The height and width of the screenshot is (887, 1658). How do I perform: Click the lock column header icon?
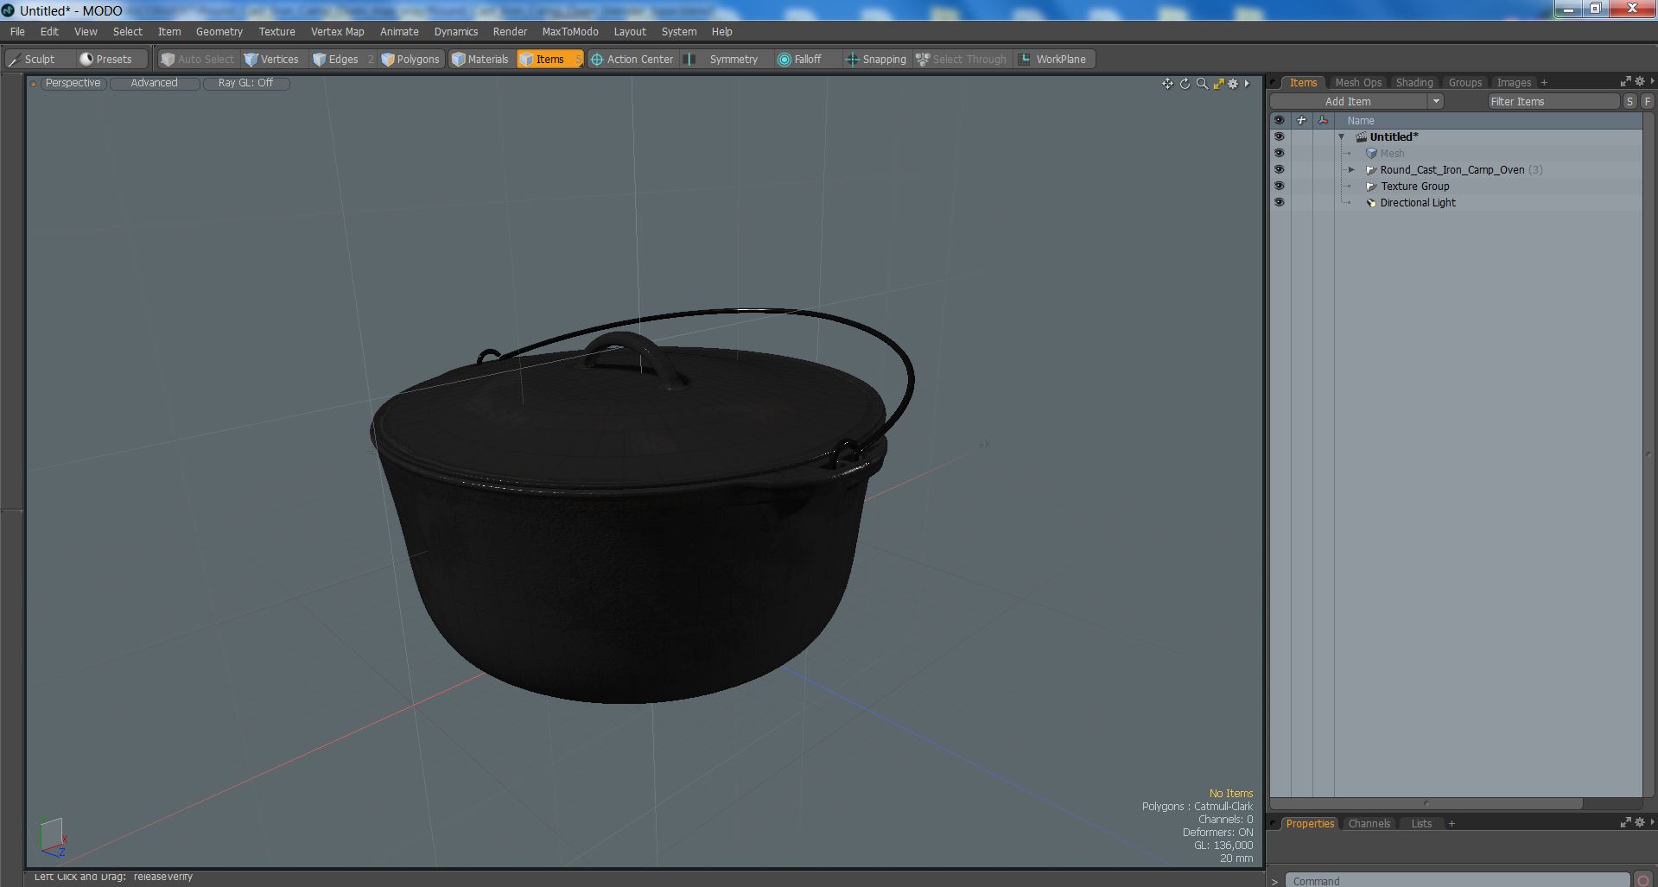(1301, 120)
